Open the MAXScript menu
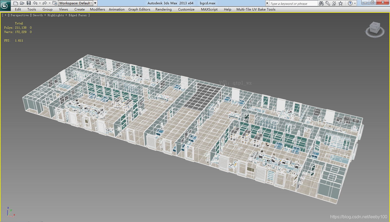Screen dimensions: 390x222 pos(209,9)
